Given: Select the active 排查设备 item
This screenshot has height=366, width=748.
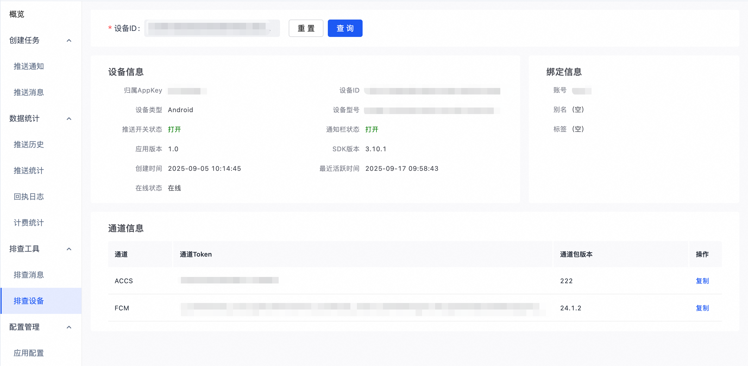Looking at the screenshot, I should [29, 301].
